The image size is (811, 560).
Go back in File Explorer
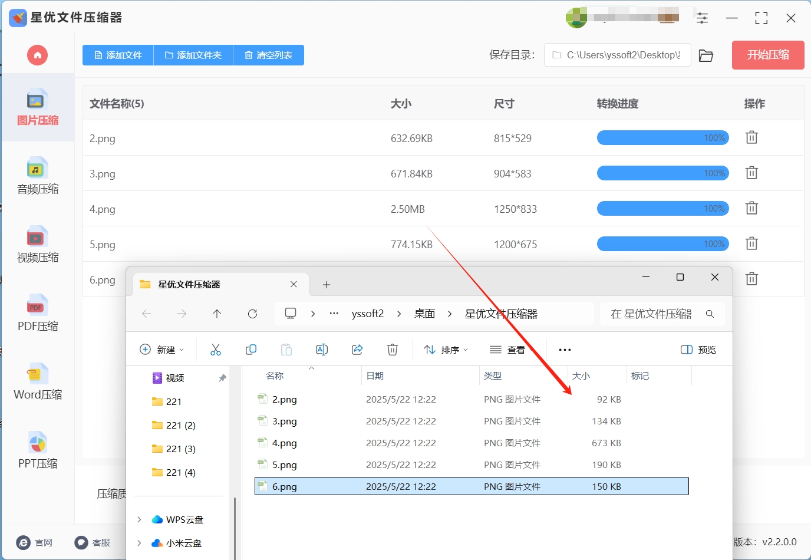tap(147, 314)
